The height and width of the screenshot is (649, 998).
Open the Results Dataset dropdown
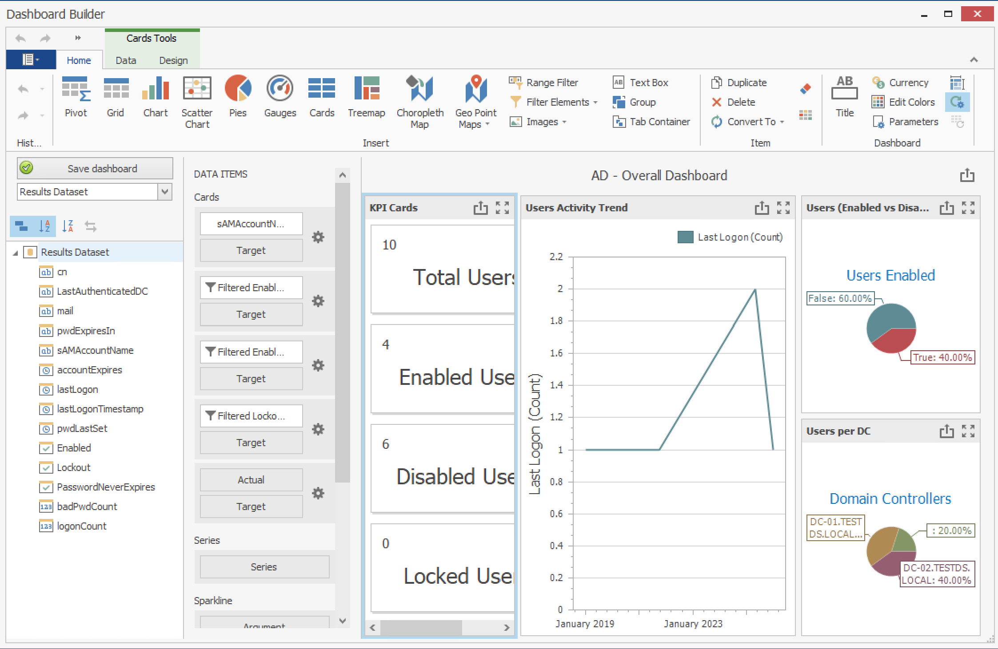[x=165, y=192]
